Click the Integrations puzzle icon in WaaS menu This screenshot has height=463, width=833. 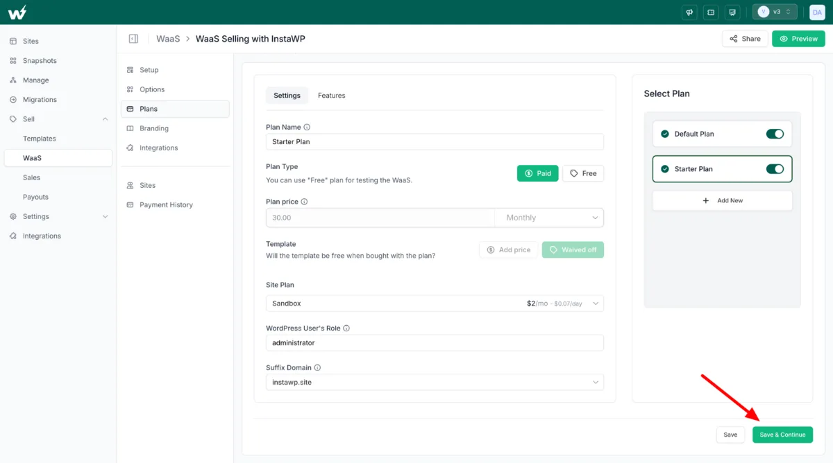[x=131, y=148]
